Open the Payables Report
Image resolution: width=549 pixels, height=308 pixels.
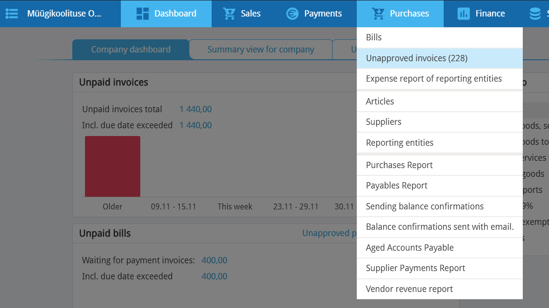pyautogui.click(x=440, y=186)
